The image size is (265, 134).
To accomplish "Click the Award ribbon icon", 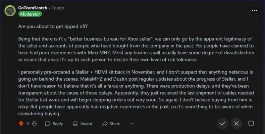I will (x=75, y=124).
